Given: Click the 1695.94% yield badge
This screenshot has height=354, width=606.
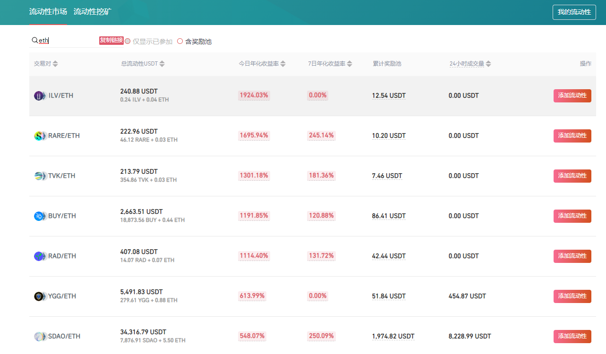Looking at the screenshot, I should (x=254, y=135).
